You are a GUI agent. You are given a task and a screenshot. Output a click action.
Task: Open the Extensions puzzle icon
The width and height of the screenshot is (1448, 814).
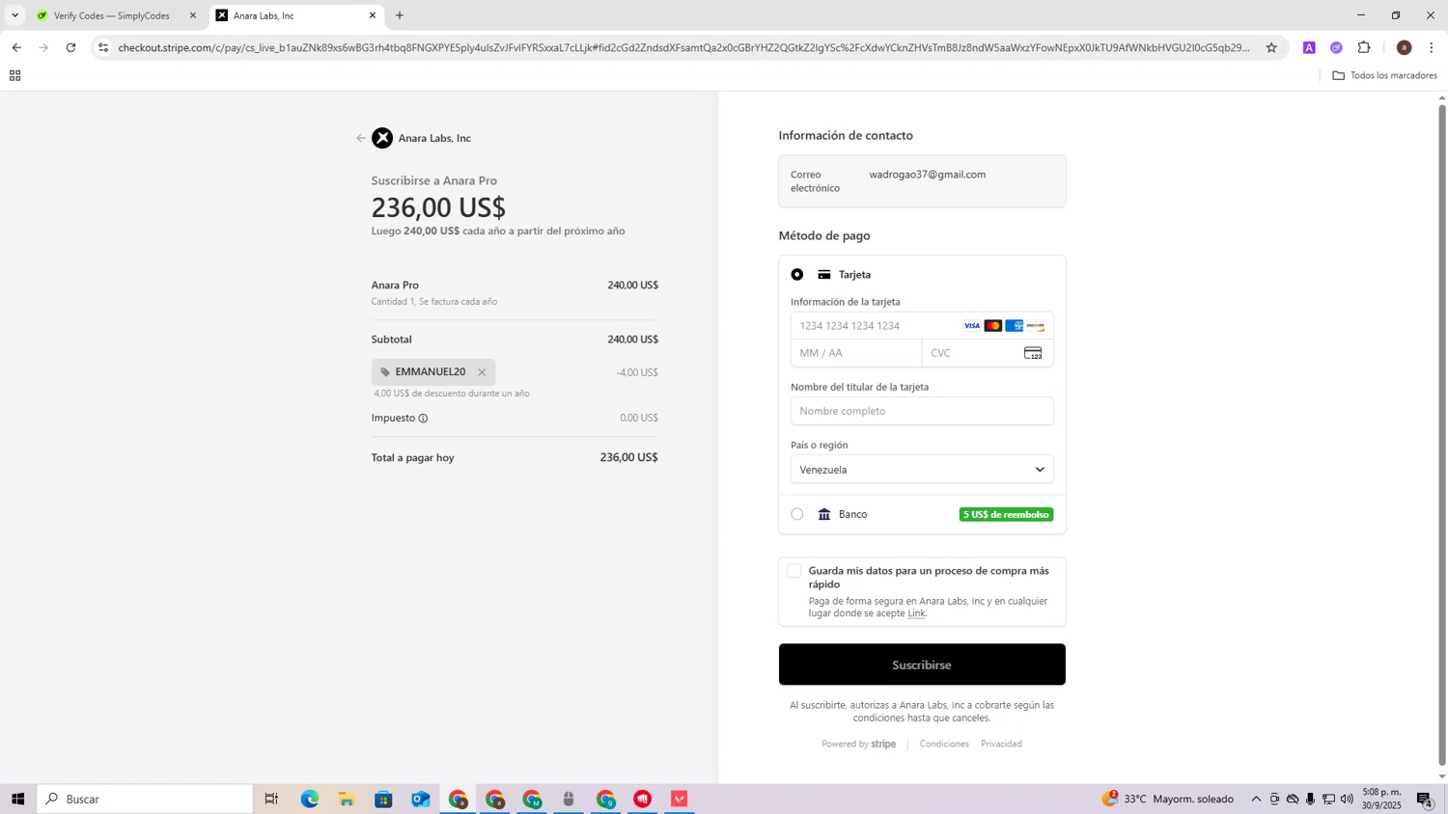click(1364, 47)
